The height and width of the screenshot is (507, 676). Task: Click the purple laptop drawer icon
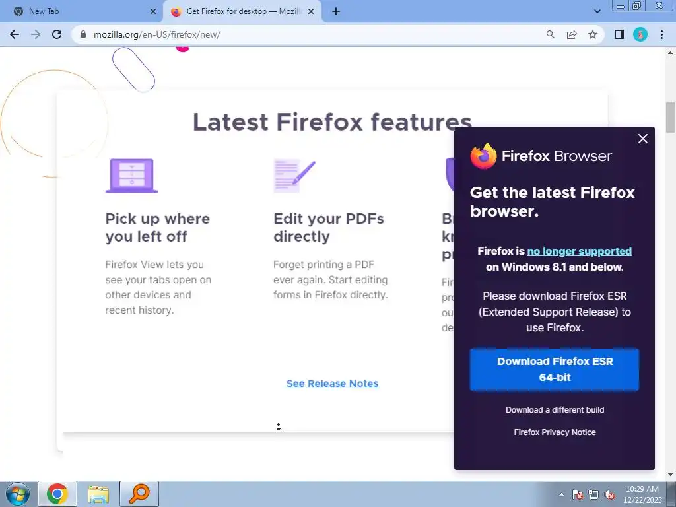(x=131, y=176)
